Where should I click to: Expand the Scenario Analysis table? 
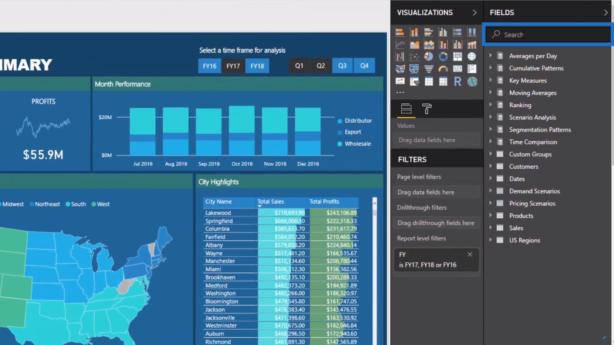pos(491,117)
